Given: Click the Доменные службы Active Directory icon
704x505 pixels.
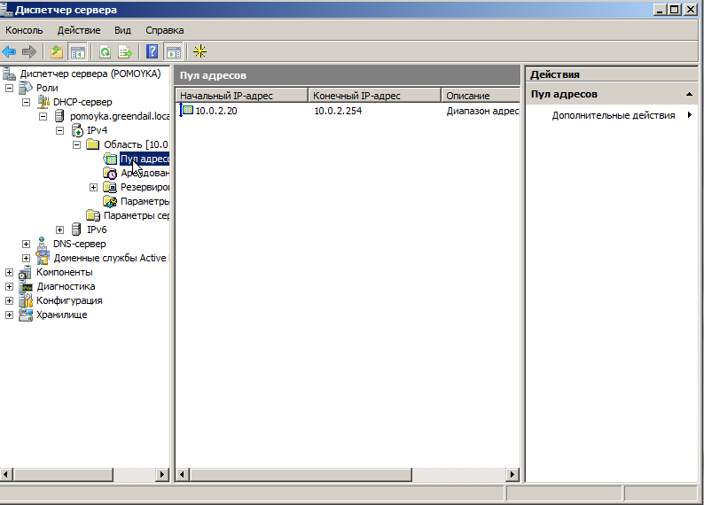Looking at the screenshot, I should [x=43, y=258].
